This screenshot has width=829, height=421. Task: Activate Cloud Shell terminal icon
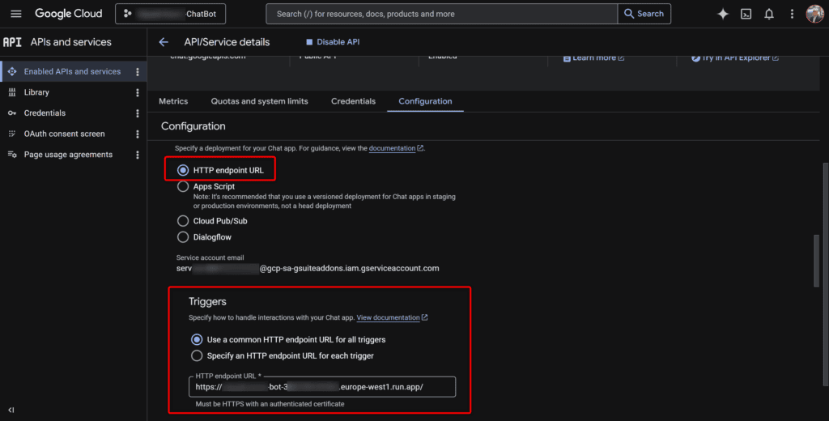coord(746,15)
